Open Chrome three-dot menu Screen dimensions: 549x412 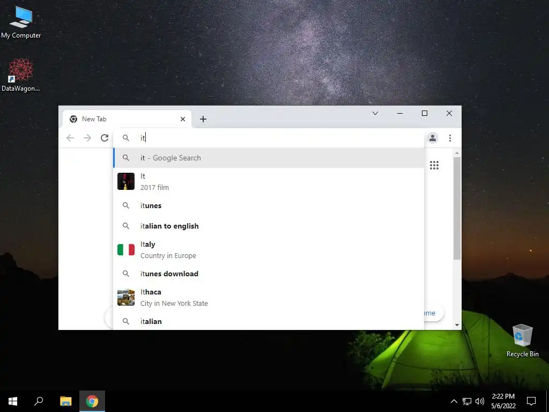(450, 138)
